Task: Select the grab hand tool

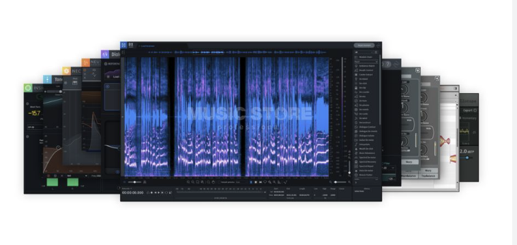Action: 213,182
